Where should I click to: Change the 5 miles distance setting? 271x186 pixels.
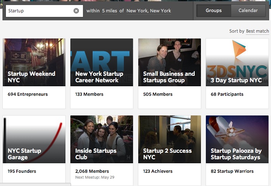[x=110, y=11]
